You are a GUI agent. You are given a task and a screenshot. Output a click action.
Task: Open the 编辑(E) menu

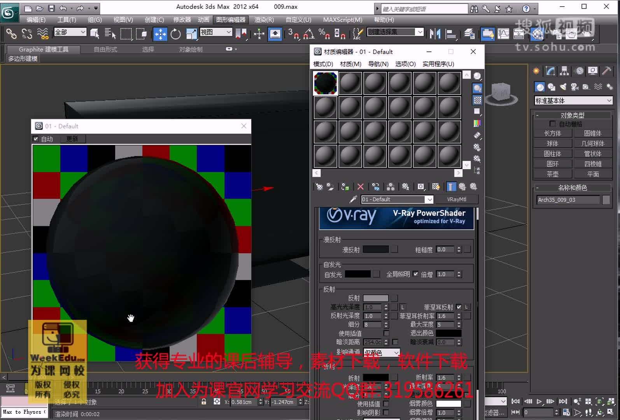(x=36, y=20)
